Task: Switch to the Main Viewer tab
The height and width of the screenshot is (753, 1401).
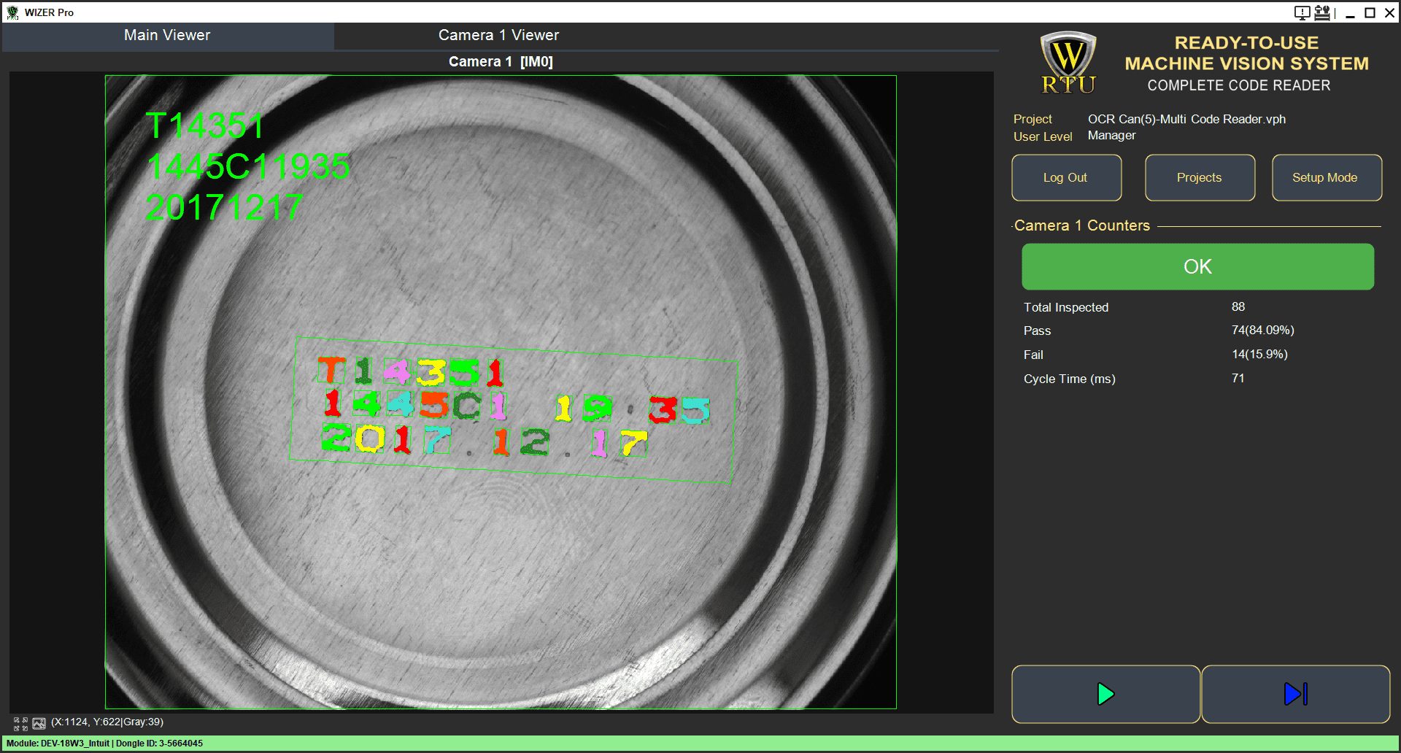Action: click(x=168, y=35)
